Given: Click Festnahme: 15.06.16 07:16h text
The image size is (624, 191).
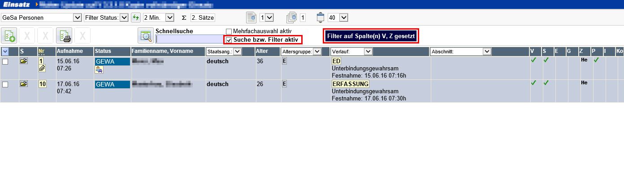Looking at the screenshot, I should tap(369, 75).
